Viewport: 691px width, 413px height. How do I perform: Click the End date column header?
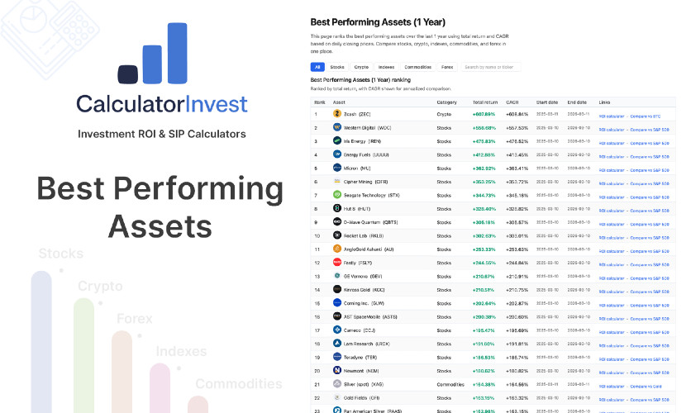[x=577, y=102]
